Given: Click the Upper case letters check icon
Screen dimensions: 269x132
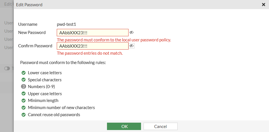Looking at the screenshot, I should coord(24,93).
